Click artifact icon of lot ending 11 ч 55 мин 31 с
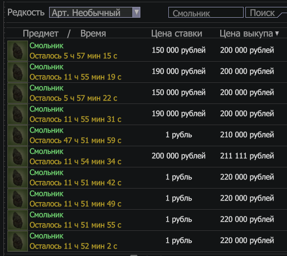The width and height of the screenshot is (287, 256). (18, 114)
